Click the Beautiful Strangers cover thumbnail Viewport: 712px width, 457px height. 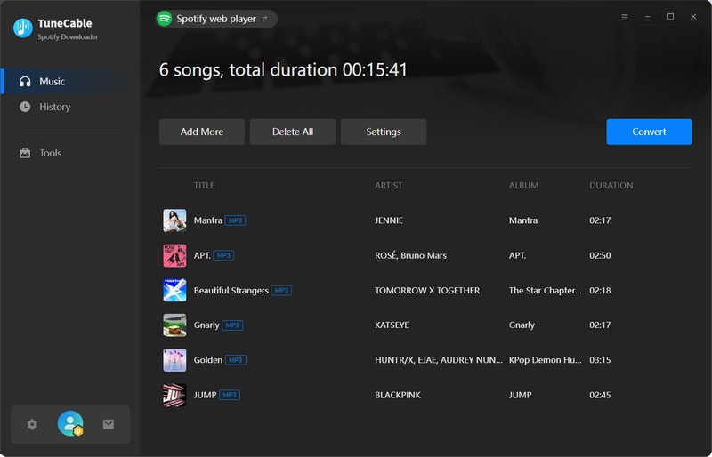tap(174, 291)
